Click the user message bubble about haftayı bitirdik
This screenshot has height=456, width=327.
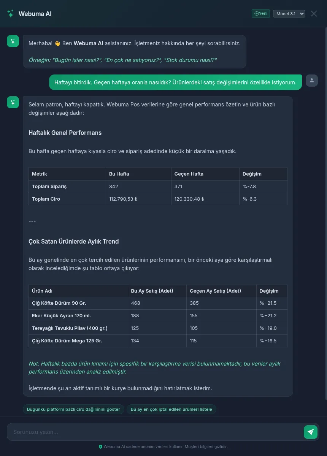coord(175,82)
